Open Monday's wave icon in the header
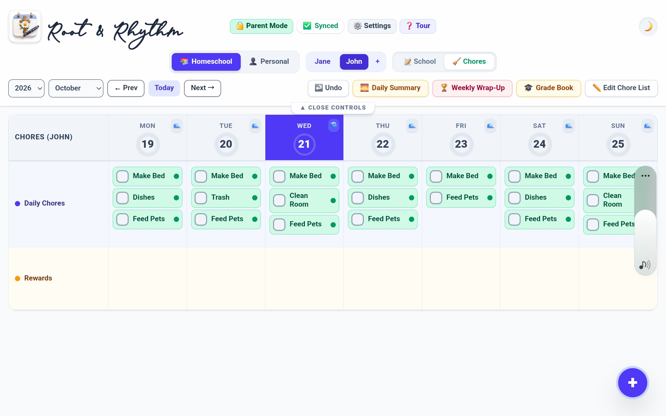 (177, 125)
